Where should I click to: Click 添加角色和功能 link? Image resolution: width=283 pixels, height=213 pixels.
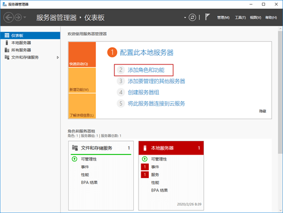click(x=146, y=70)
